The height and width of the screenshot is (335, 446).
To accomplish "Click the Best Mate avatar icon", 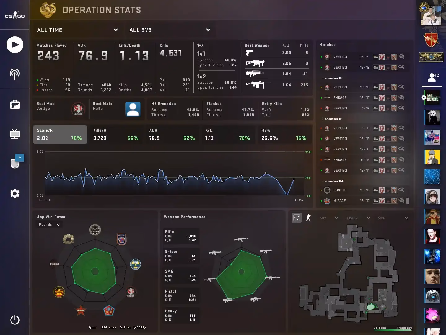I will click(x=133, y=109).
